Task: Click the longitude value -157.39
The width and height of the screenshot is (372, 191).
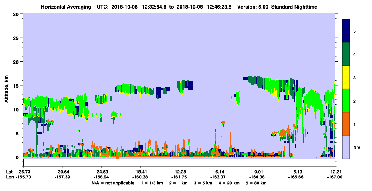Action: pos(62,177)
